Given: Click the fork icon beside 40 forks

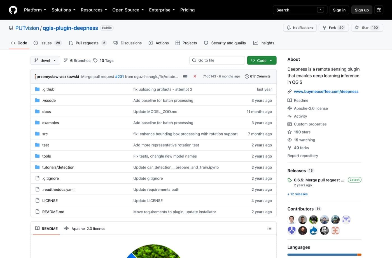Looking at the screenshot, I should pyautogui.click(x=290, y=148).
